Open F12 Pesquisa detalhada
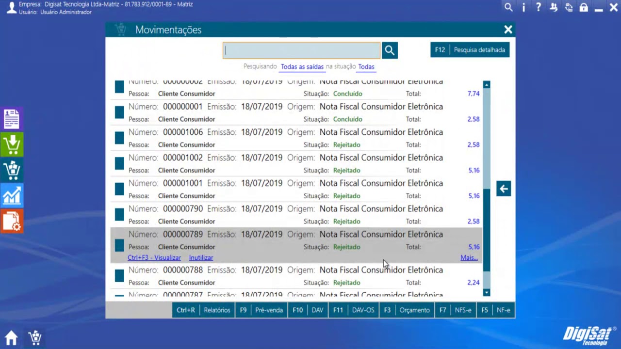 coord(470,50)
